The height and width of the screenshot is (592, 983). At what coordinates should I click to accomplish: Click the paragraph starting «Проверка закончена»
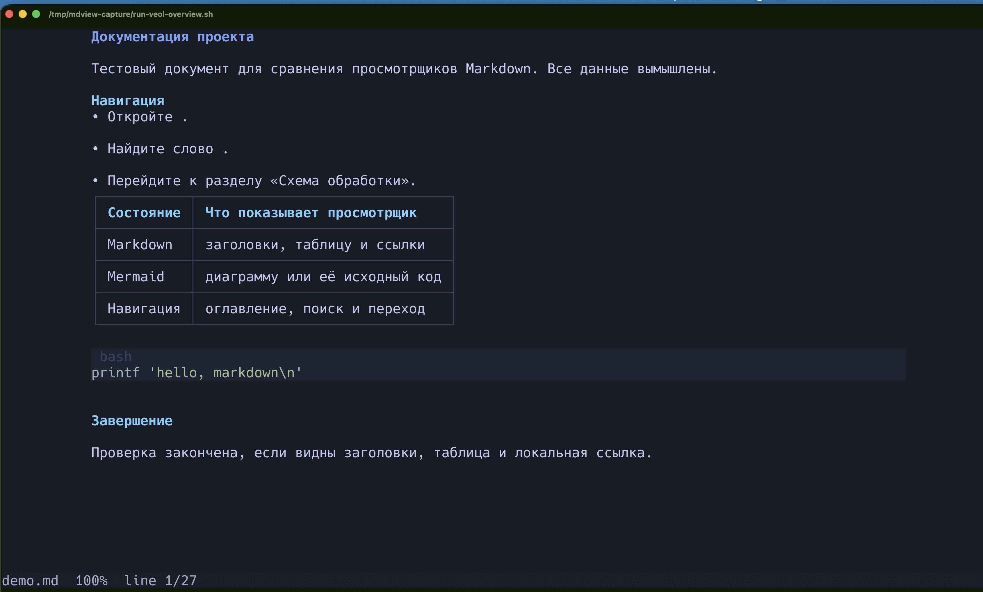coord(371,453)
